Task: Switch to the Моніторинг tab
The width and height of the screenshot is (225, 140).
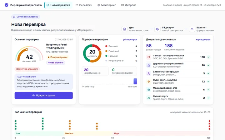Action: tap(107, 5)
